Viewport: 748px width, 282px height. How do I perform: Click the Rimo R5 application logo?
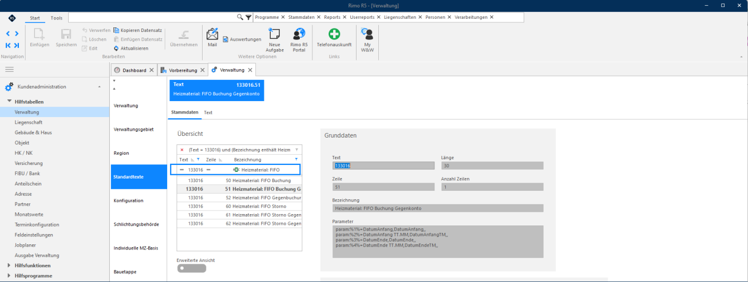coord(12,18)
